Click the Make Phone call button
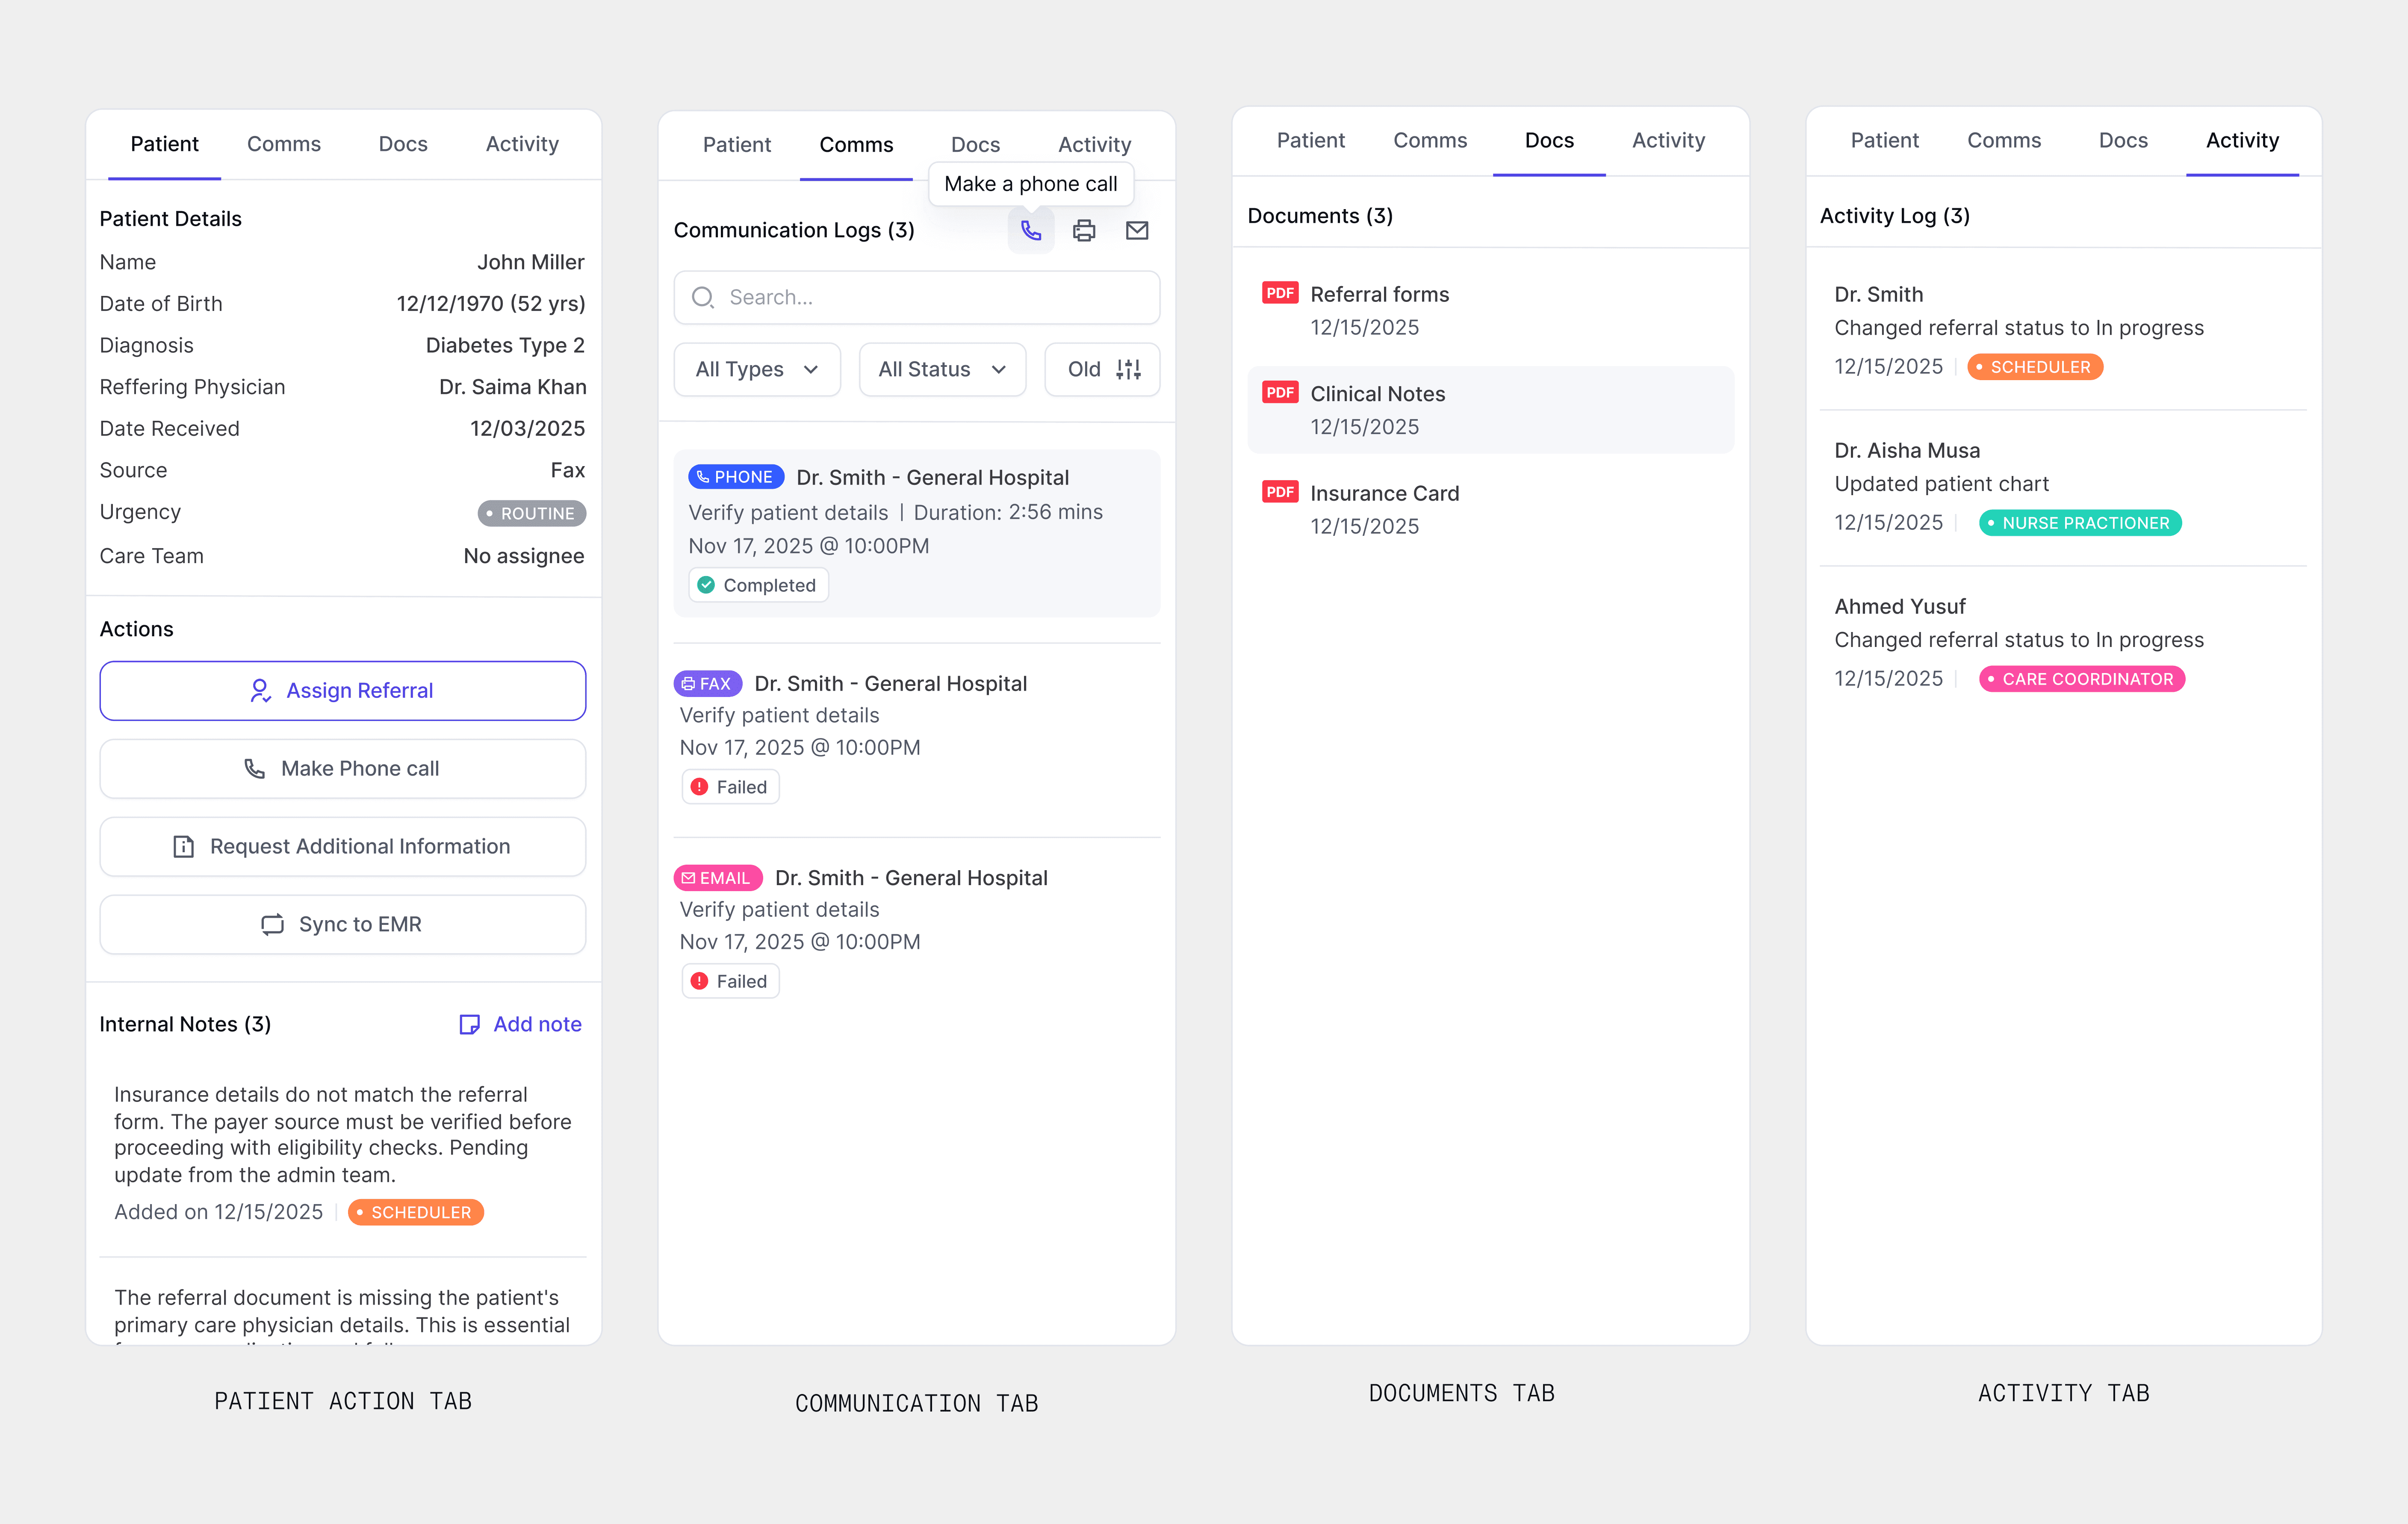 coord(342,768)
